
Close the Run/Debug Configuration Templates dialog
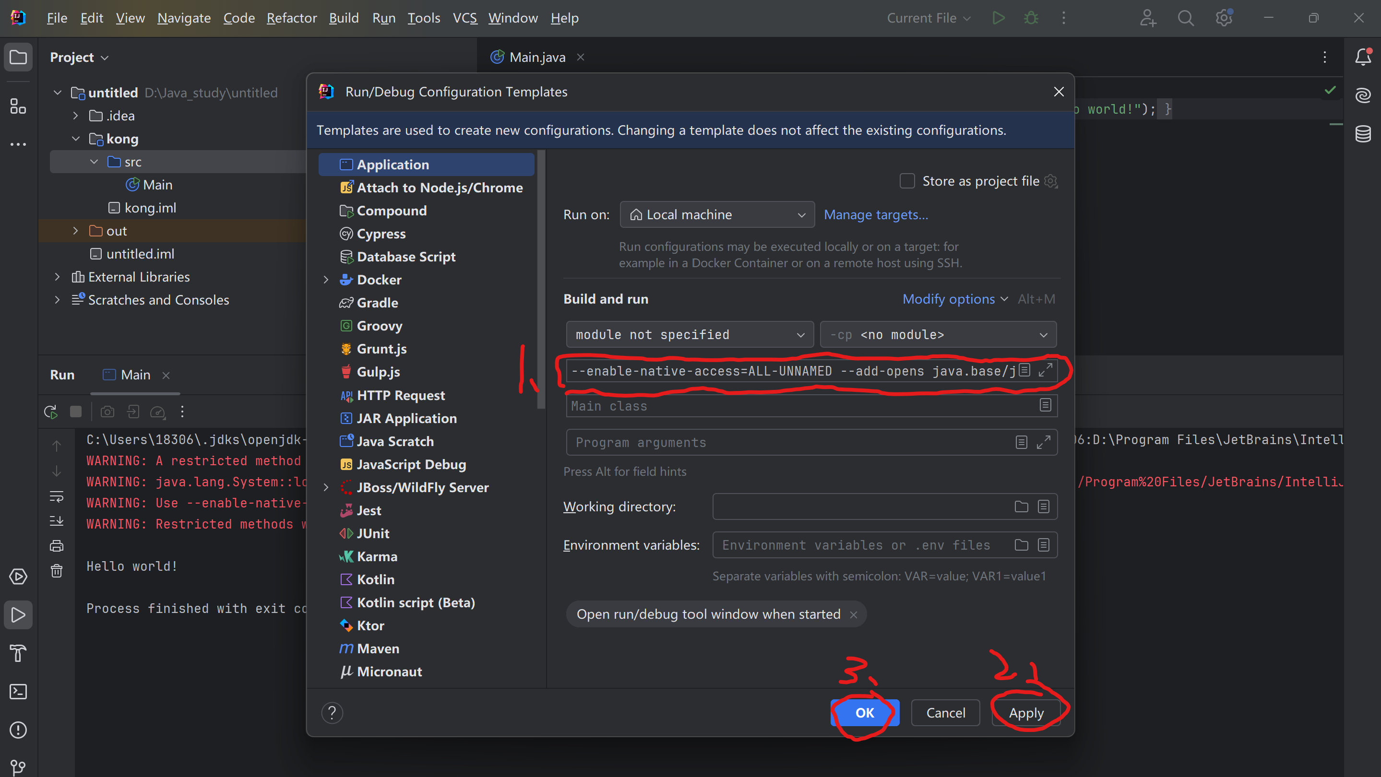tap(1059, 92)
